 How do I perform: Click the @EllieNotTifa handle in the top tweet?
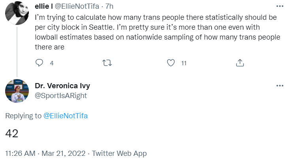[77, 6]
